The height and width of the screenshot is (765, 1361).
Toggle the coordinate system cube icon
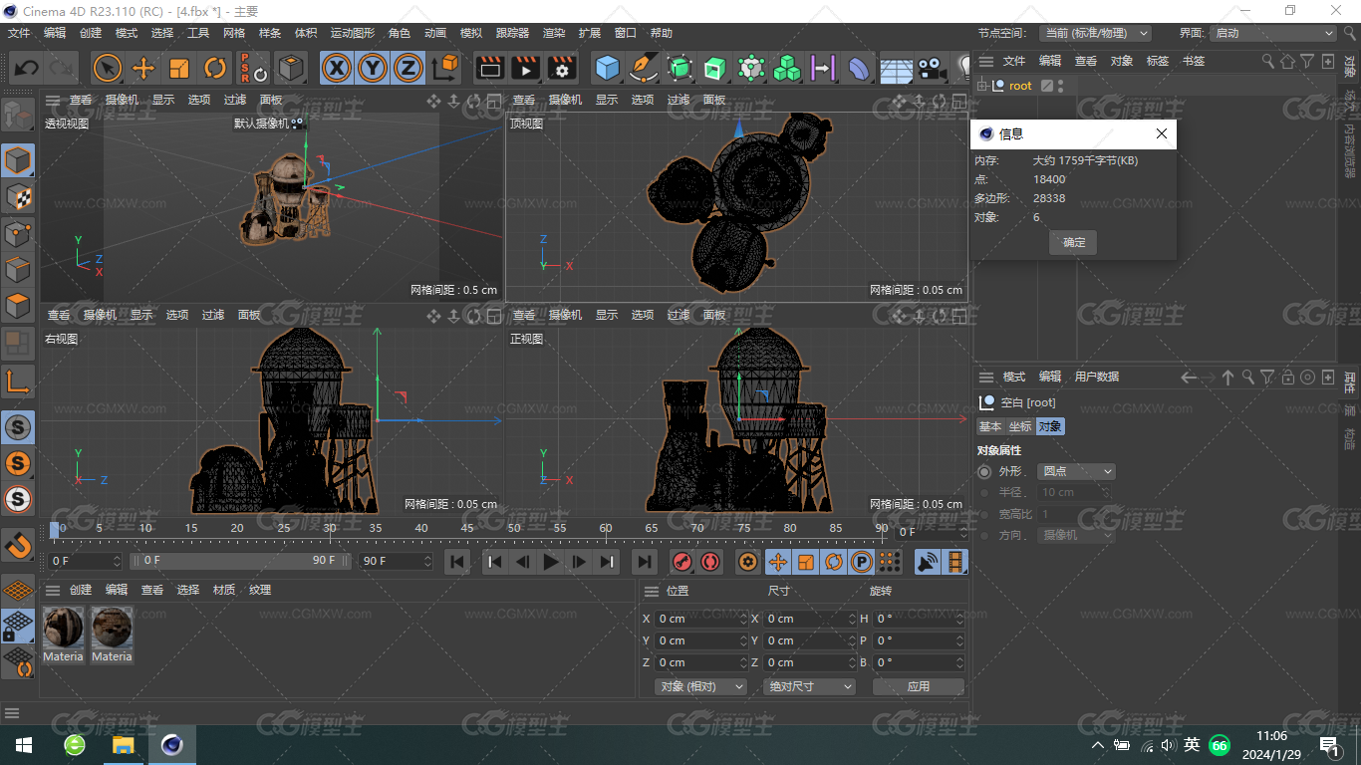[x=446, y=68]
